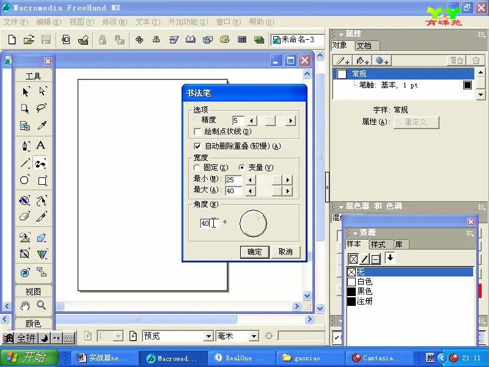This screenshot has width=489, height=367.
Task: Open a file using folder icon
Action: click(x=29, y=40)
